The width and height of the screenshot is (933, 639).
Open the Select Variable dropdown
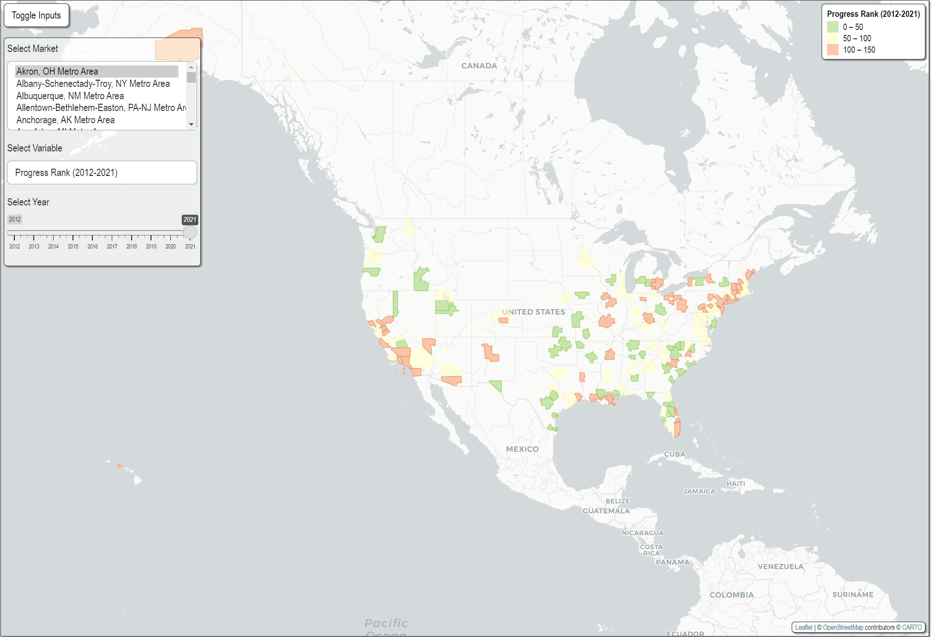pyautogui.click(x=102, y=173)
